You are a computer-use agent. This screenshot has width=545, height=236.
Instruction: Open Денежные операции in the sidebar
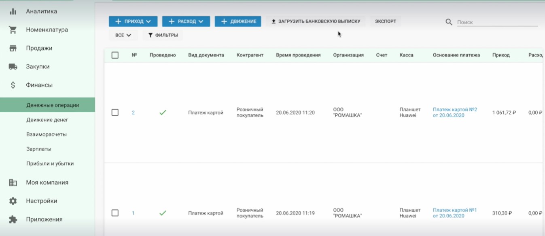(x=47, y=105)
